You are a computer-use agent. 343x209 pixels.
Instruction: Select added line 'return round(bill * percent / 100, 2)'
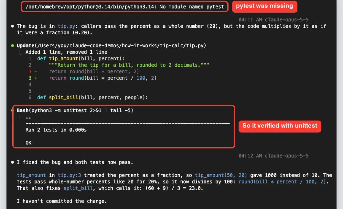103,78
